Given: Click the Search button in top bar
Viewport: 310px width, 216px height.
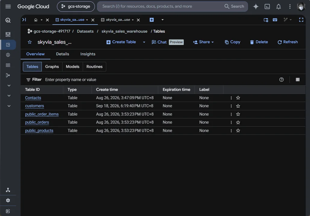Looking at the screenshot, I should coord(234,7).
